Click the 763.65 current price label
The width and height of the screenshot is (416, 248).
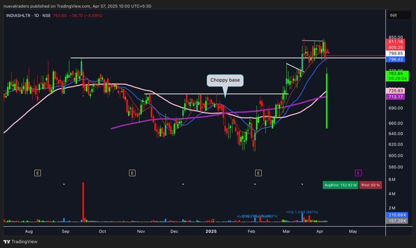(x=396, y=74)
